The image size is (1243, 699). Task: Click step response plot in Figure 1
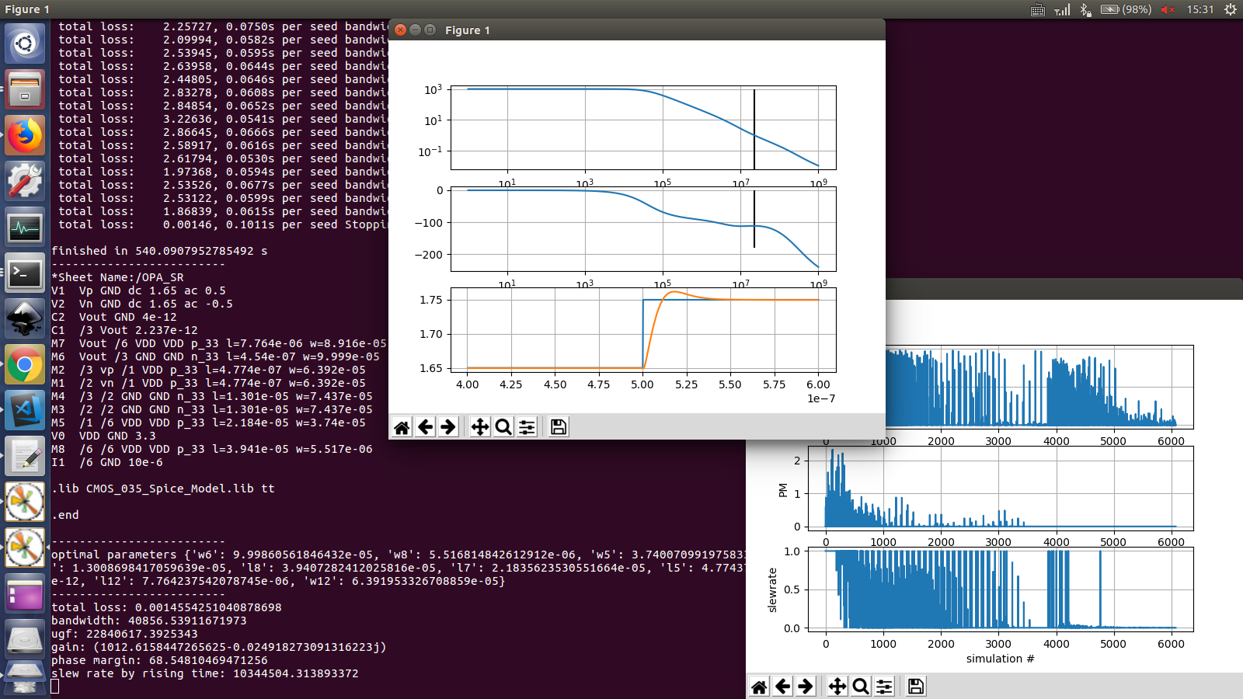(x=643, y=330)
